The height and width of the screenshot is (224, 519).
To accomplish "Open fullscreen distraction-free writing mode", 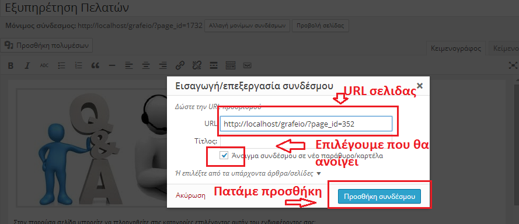I will [x=513, y=65].
